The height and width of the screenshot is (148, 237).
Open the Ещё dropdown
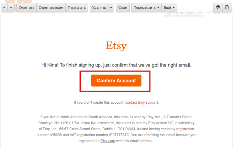coord(169,7)
